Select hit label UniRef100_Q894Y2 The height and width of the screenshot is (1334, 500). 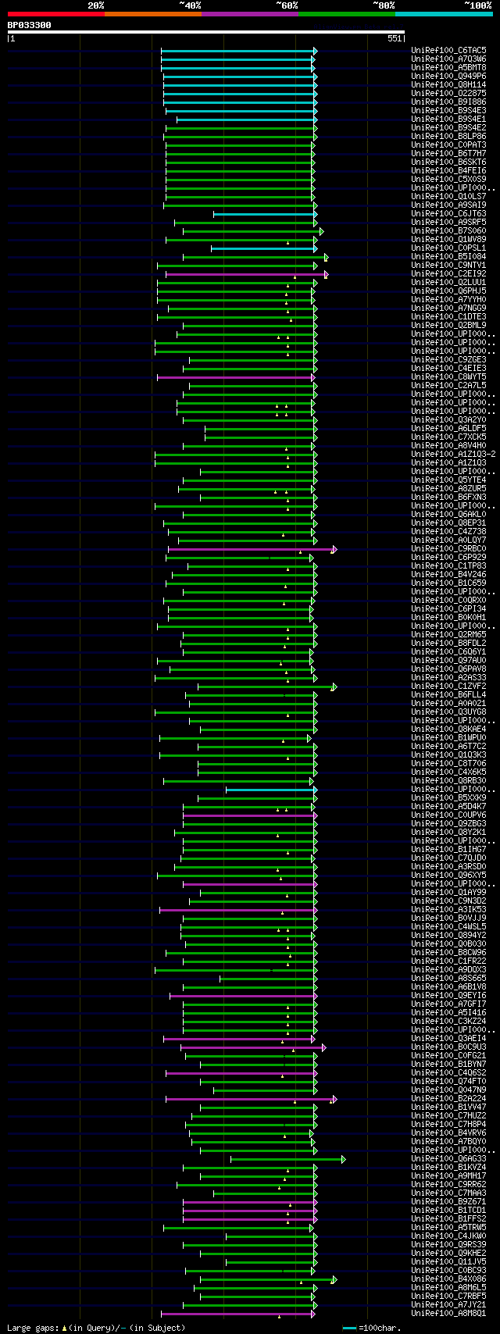pyautogui.click(x=448, y=936)
